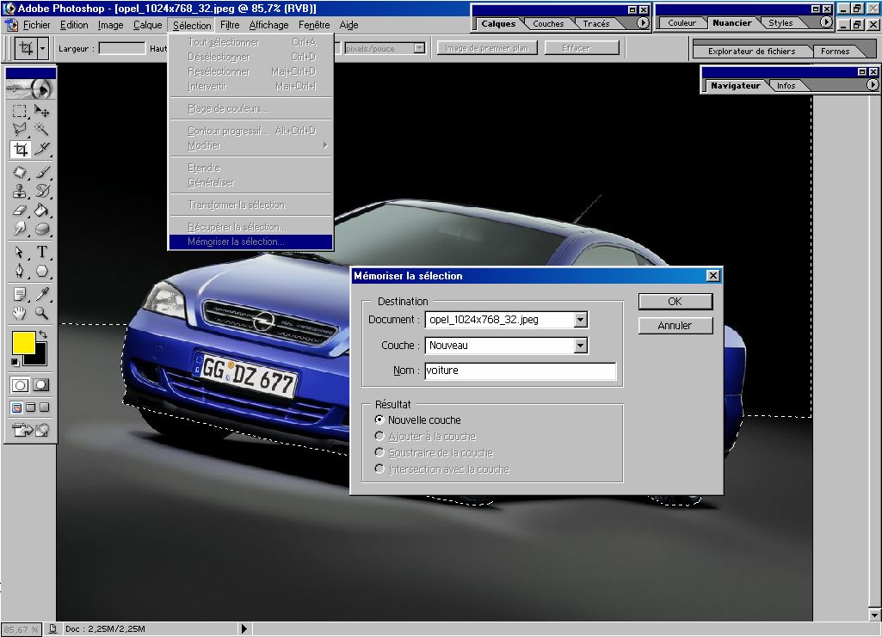The width and height of the screenshot is (882, 637).
Task: Select the Pen tool
Action: click(20, 272)
